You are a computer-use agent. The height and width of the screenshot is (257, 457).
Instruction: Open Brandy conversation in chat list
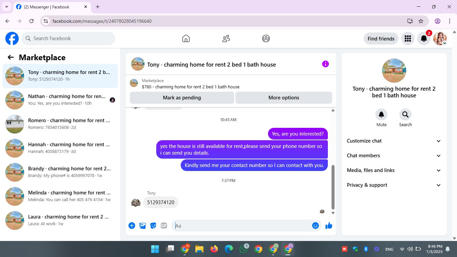[60, 172]
